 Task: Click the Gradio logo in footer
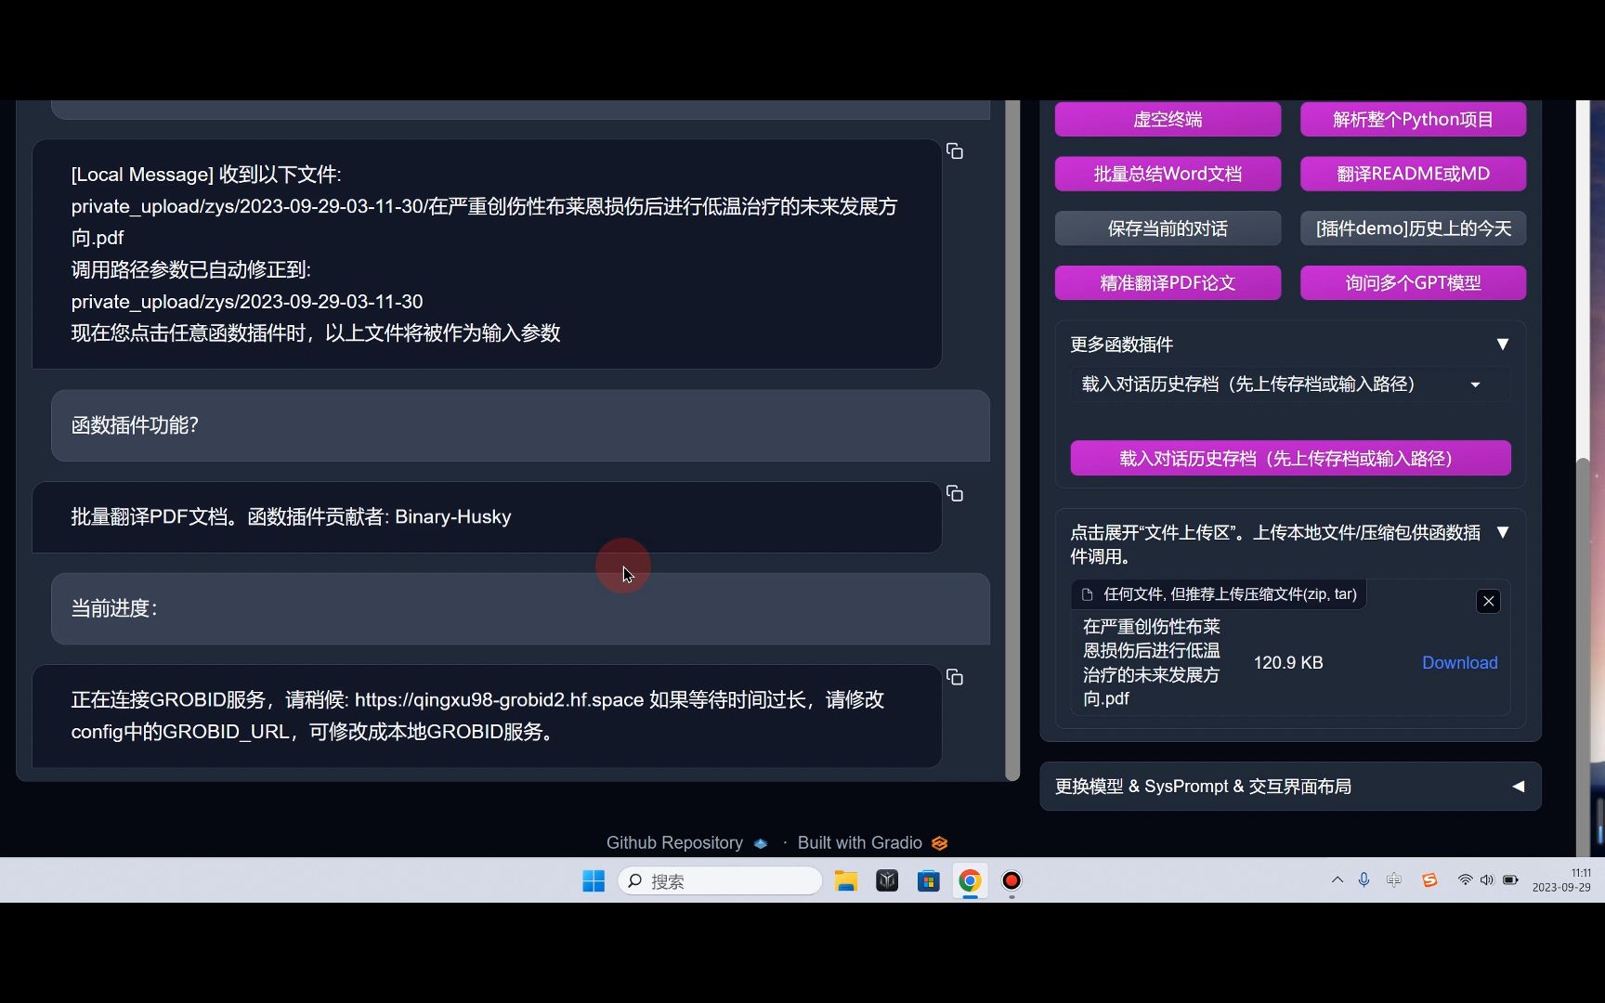click(x=939, y=843)
